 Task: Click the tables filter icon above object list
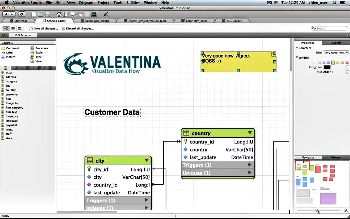coord(6,68)
